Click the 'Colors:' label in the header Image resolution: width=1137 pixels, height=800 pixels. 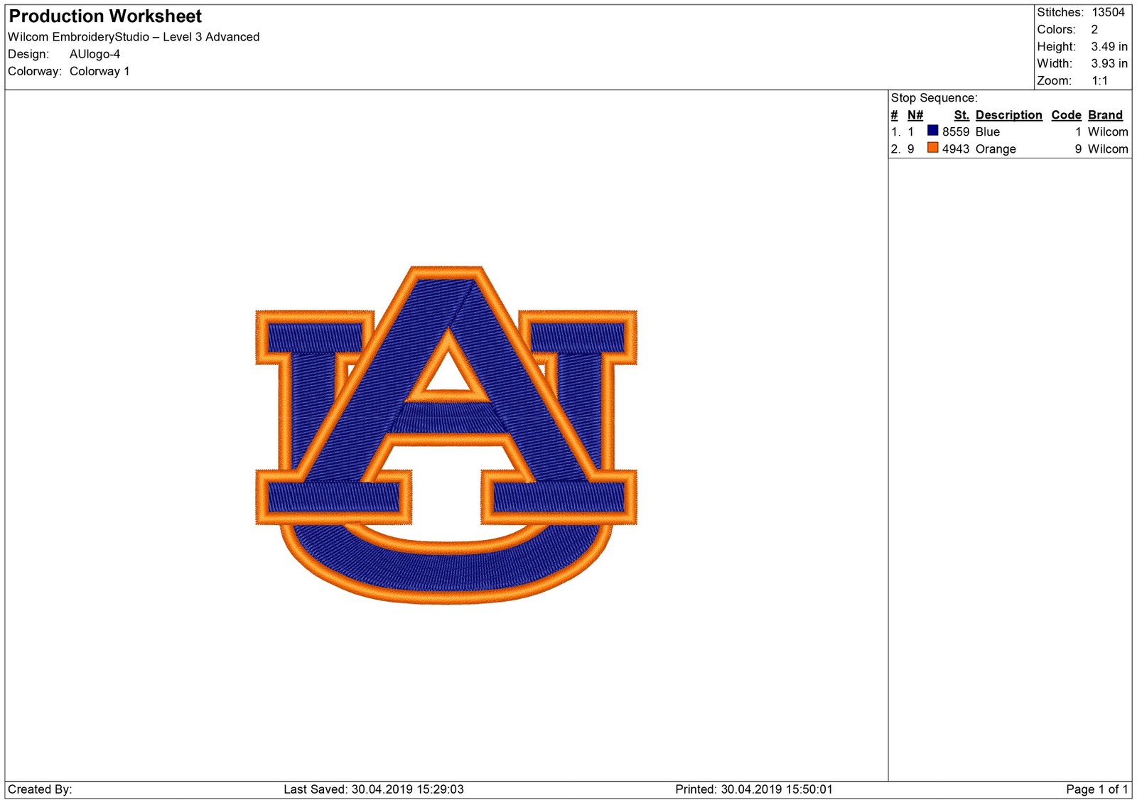point(1056,29)
